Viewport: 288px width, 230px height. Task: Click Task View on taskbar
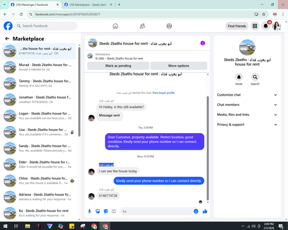coord(16,226)
